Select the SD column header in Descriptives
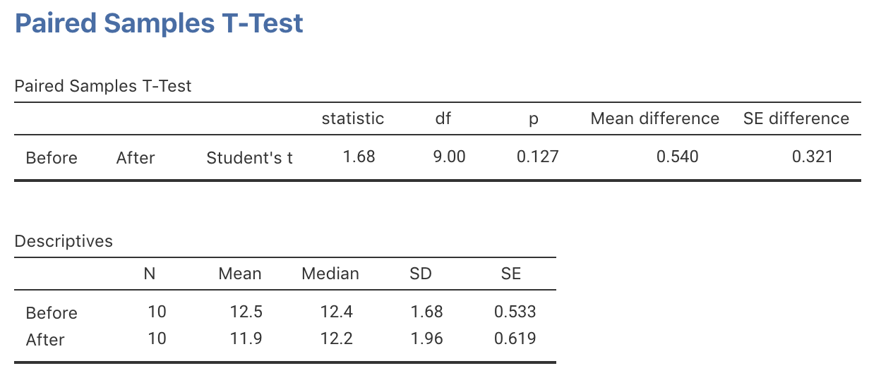The height and width of the screenshot is (385, 881). [x=420, y=274]
